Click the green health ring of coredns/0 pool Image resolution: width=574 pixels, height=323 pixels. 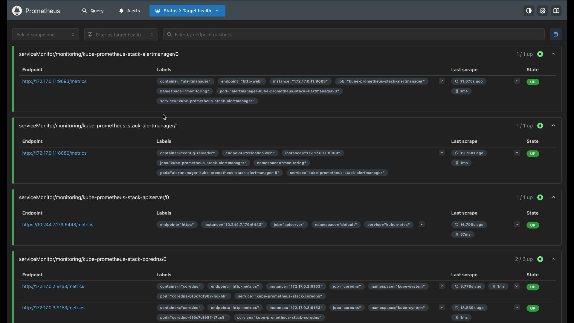540,260
